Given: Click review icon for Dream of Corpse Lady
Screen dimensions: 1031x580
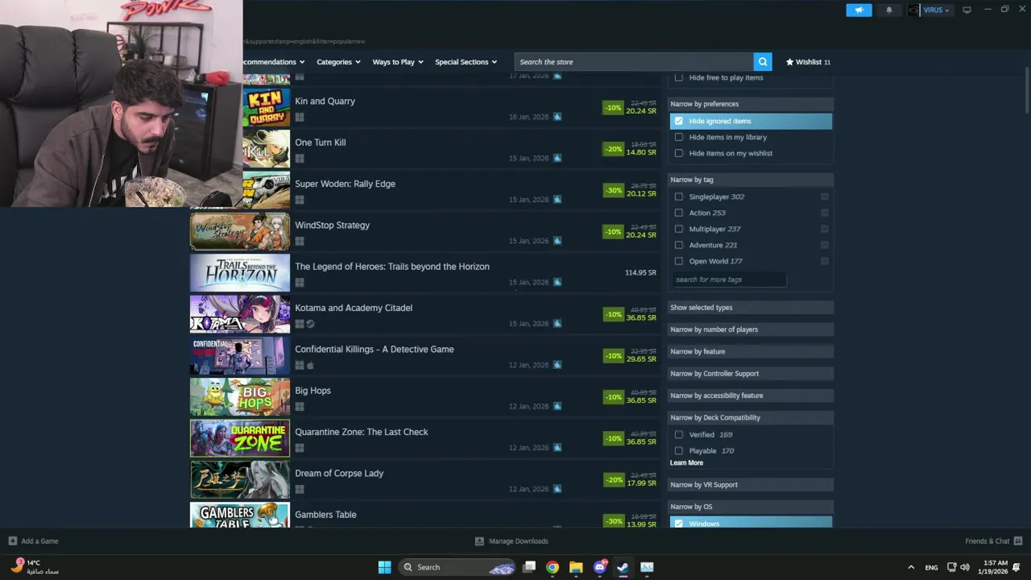Looking at the screenshot, I should coord(557,489).
